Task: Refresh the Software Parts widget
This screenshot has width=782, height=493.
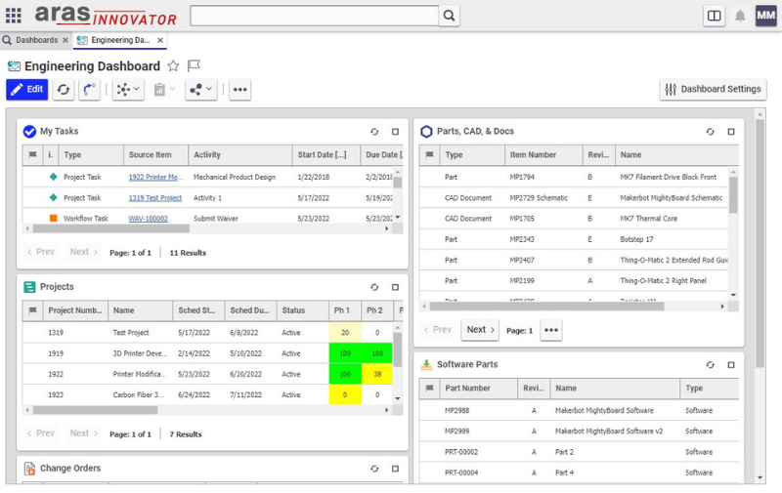Action: tap(711, 364)
